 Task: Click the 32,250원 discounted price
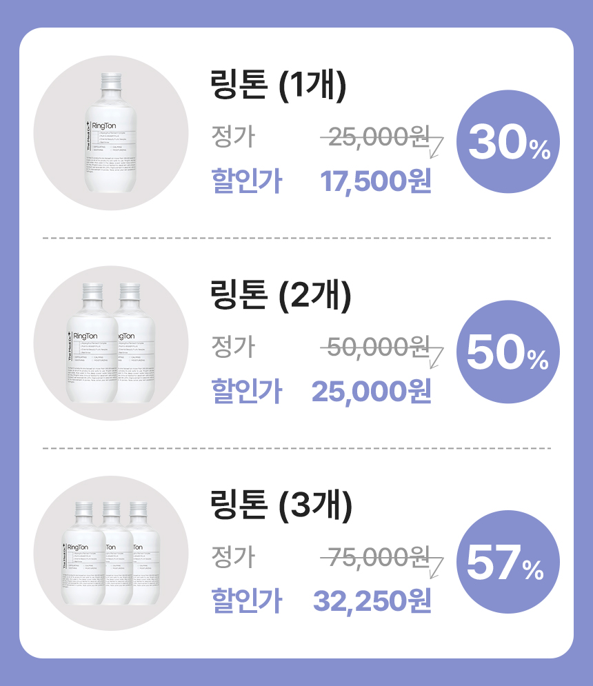click(372, 601)
